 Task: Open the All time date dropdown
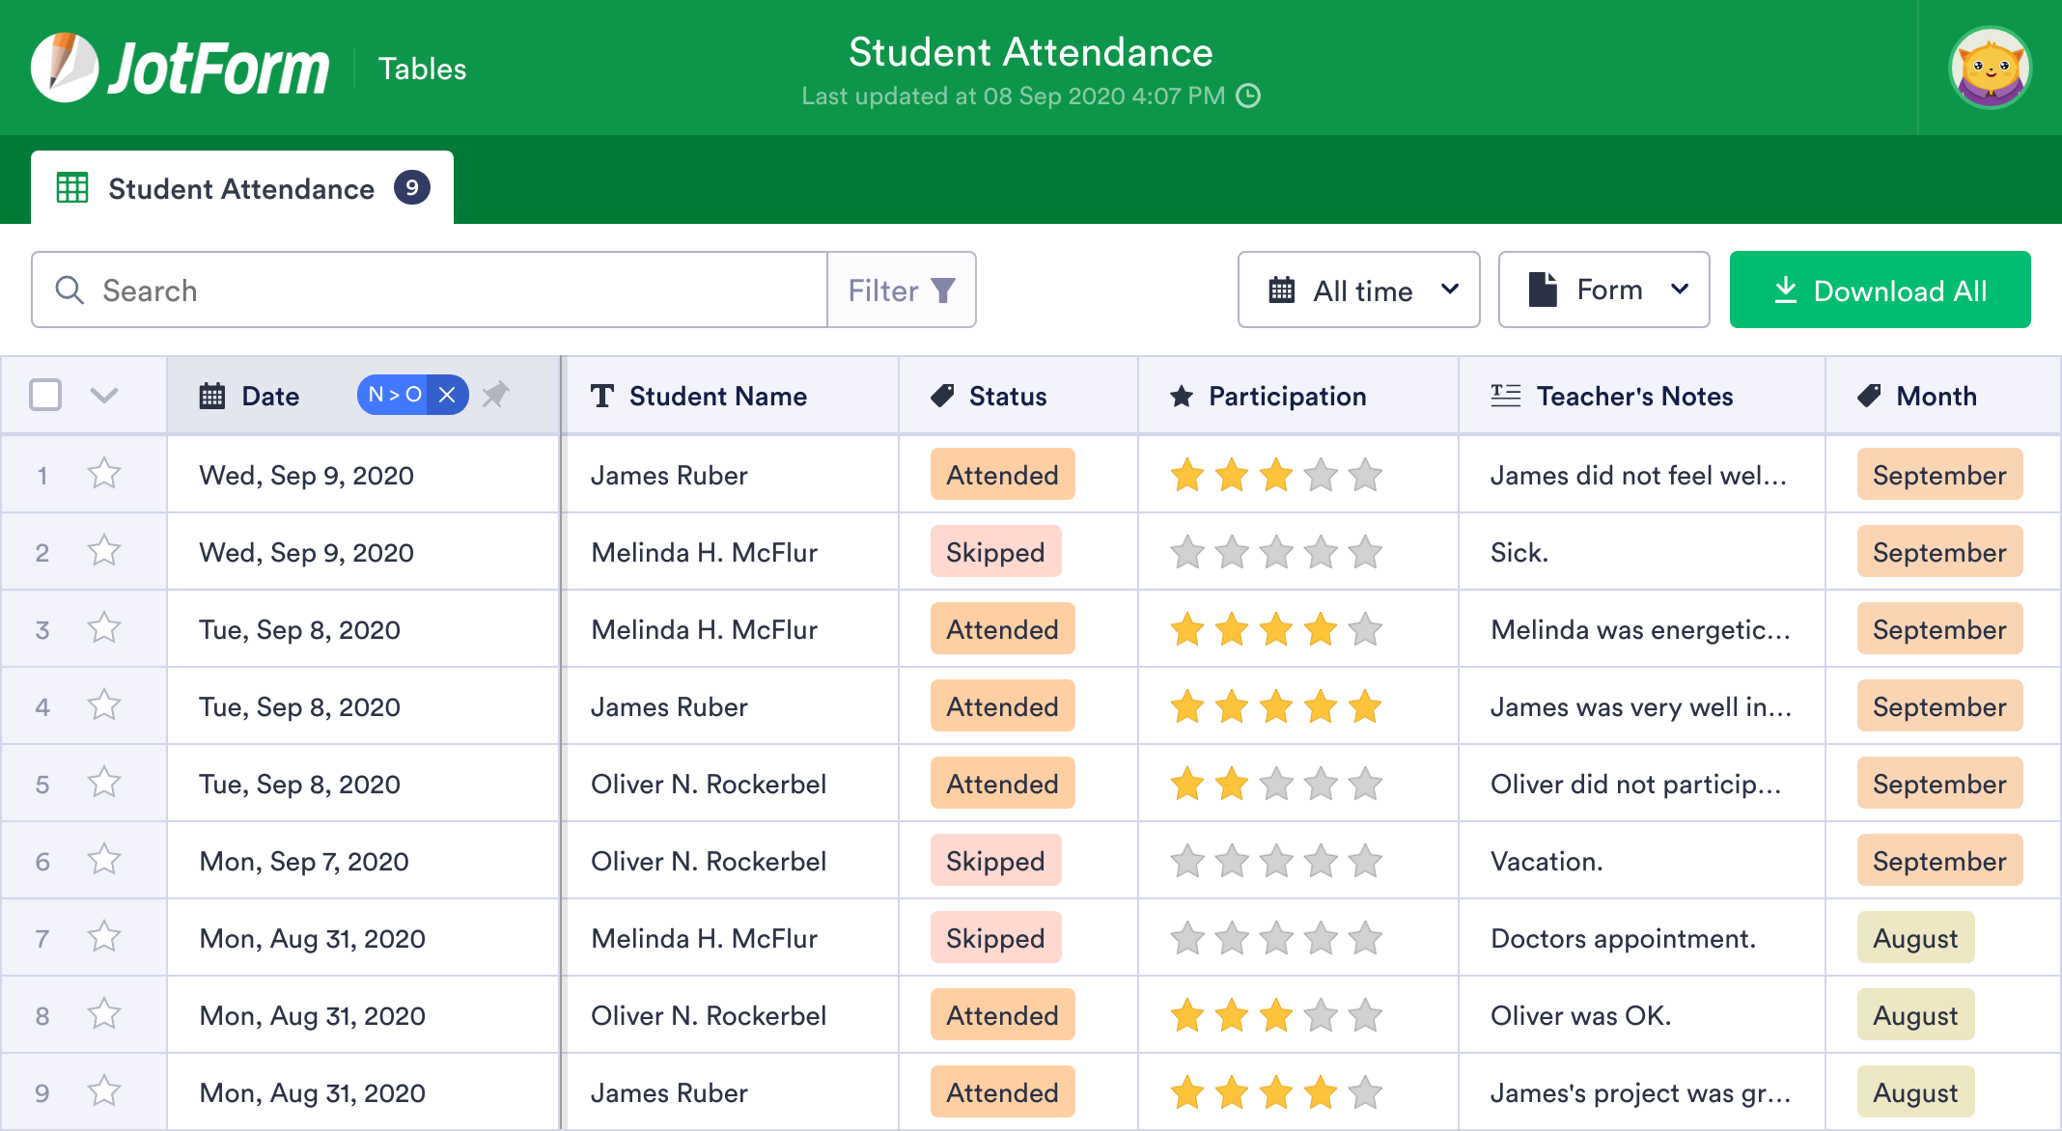[x=1358, y=290]
